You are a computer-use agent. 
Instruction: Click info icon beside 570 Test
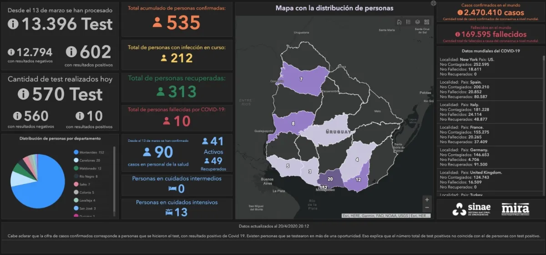[24, 94]
